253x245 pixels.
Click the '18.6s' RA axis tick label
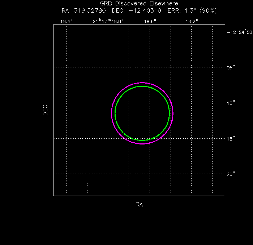click(150, 21)
